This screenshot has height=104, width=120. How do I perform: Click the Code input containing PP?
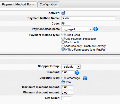(66, 23)
